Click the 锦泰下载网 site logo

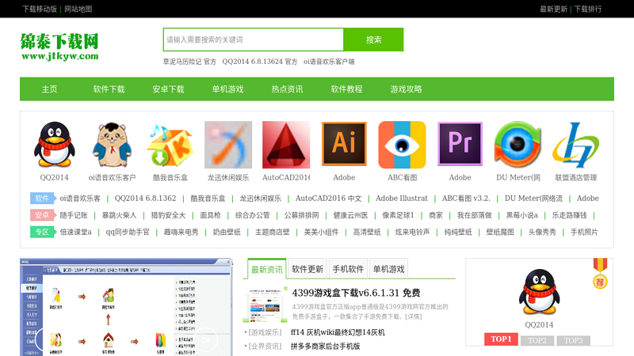coord(59,47)
